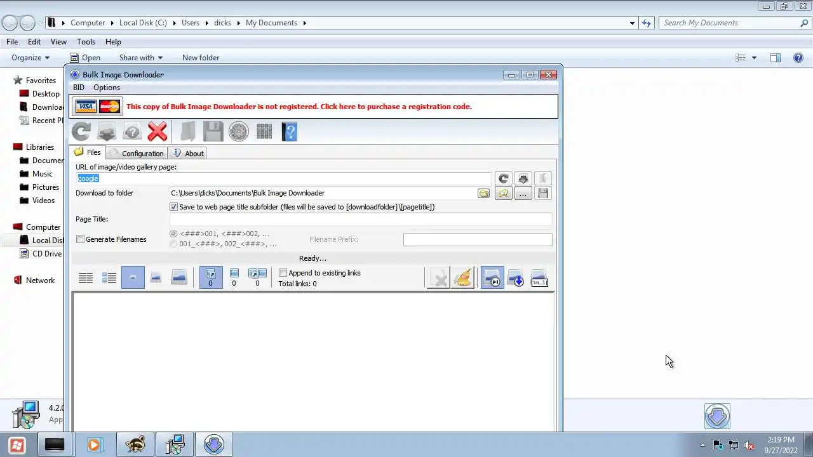Select the smallest thumbnail size icon

133,277
